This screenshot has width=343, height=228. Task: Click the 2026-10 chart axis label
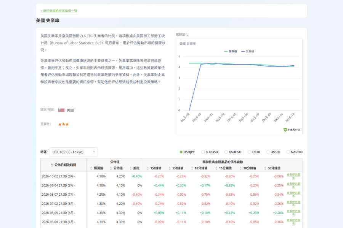pos(290,117)
